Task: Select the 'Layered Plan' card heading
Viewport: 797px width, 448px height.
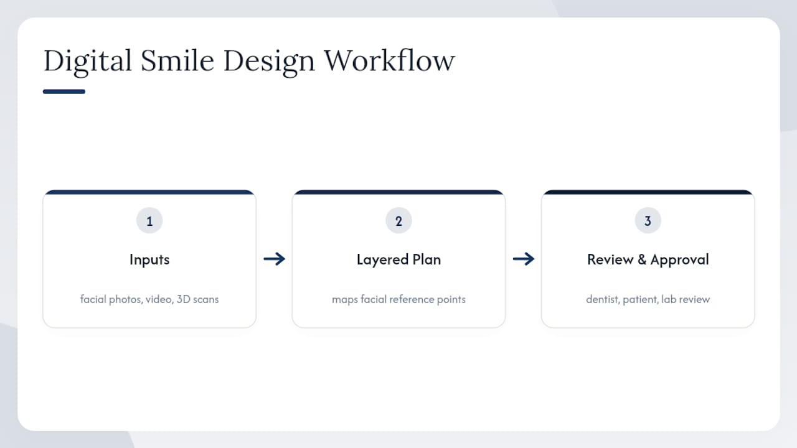Action: [x=398, y=260]
